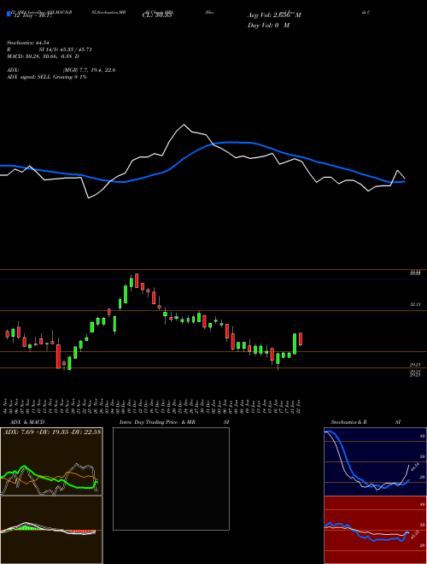Click the ADX indicator chart panel
Image resolution: width=427 pixels, height=564 pixels.
click(x=51, y=461)
